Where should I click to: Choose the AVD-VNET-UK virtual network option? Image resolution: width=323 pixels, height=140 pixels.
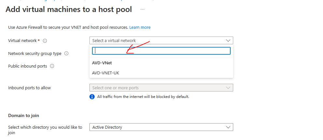[106, 73]
